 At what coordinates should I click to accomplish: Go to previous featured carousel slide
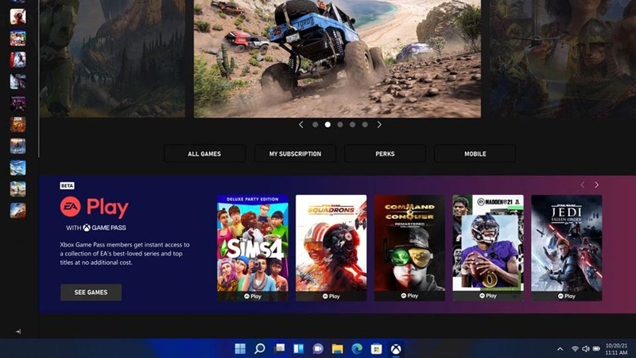coord(301,125)
